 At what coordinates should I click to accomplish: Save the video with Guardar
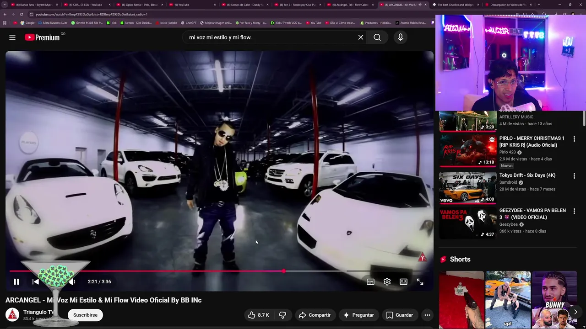[400, 315]
